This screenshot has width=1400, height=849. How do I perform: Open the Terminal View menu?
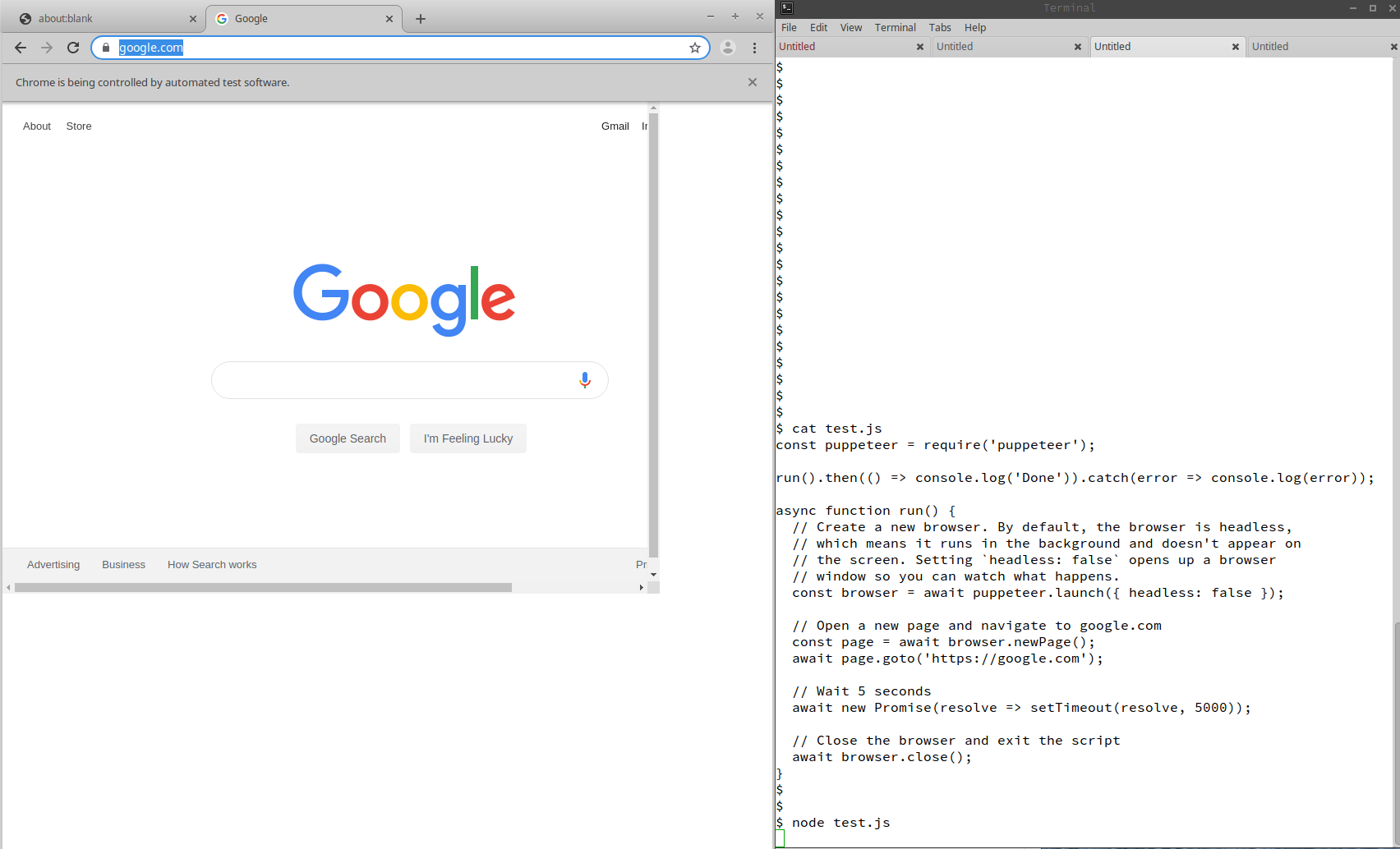click(851, 27)
